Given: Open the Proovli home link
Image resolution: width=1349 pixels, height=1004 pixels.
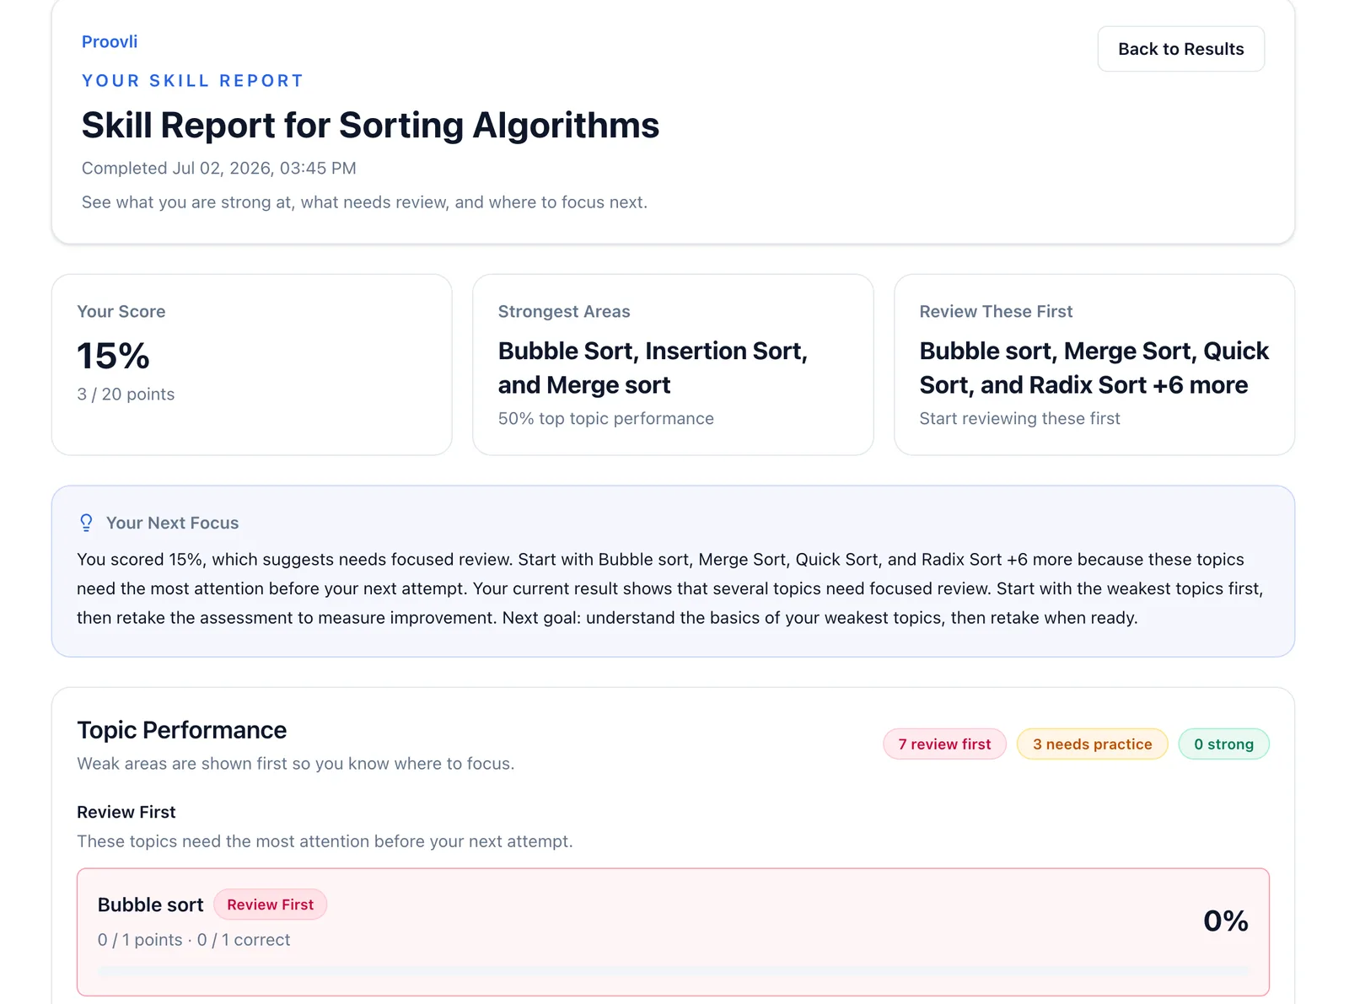Looking at the screenshot, I should tap(110, 42).
